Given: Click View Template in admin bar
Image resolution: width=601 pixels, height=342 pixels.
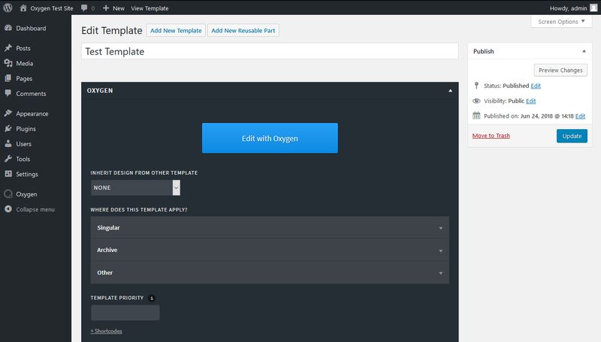Looking at the screenshot, I should point(149,8).
